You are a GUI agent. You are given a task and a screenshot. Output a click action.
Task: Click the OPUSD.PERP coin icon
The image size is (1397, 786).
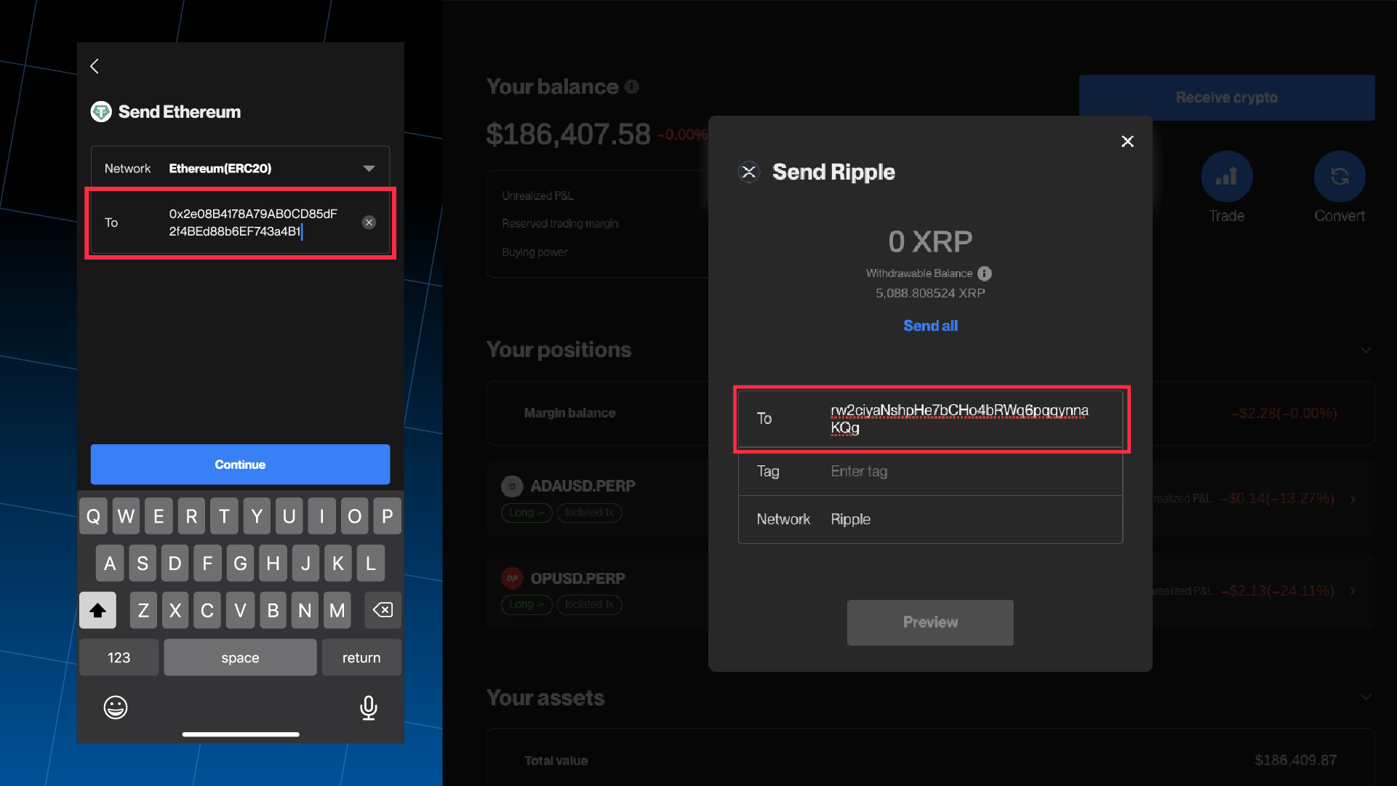tap(513, 578)
